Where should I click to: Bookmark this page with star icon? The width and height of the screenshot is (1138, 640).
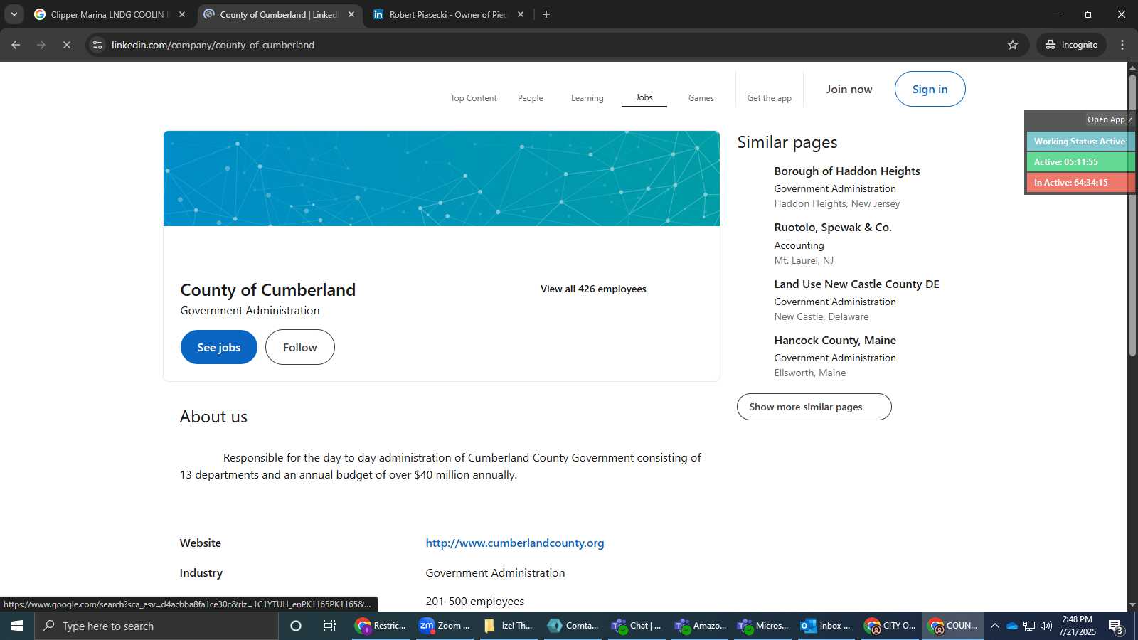[1013, 45]
